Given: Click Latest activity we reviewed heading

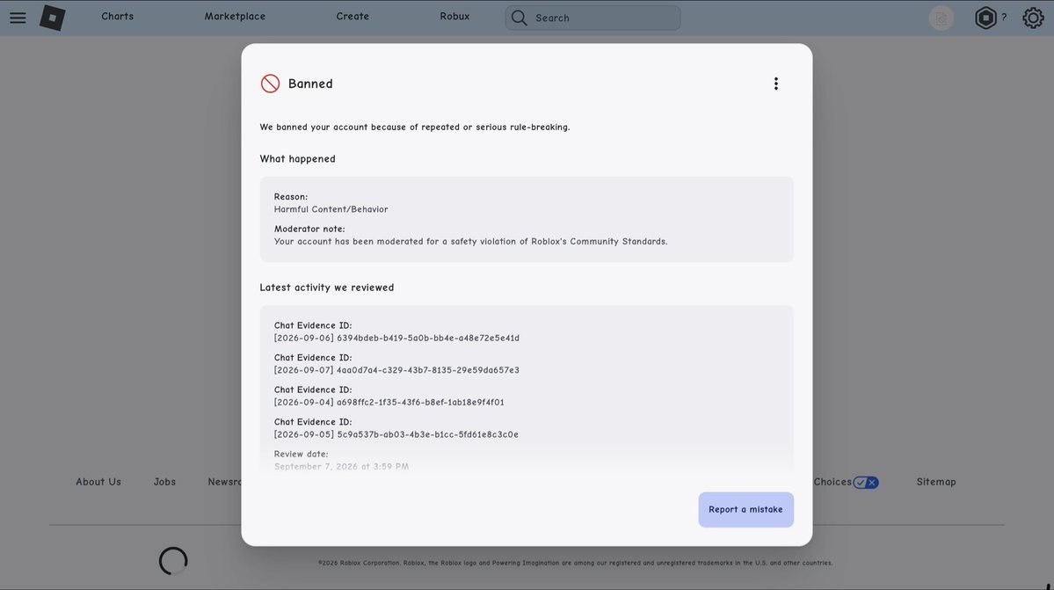Looking at the screenshot, I should (x=327, y=287).
